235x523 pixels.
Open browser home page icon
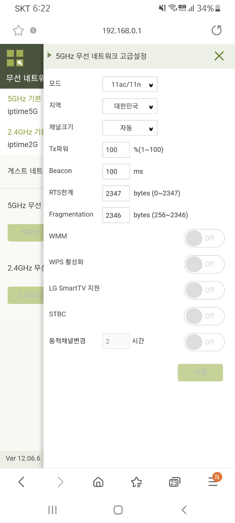tap(98, 482)
